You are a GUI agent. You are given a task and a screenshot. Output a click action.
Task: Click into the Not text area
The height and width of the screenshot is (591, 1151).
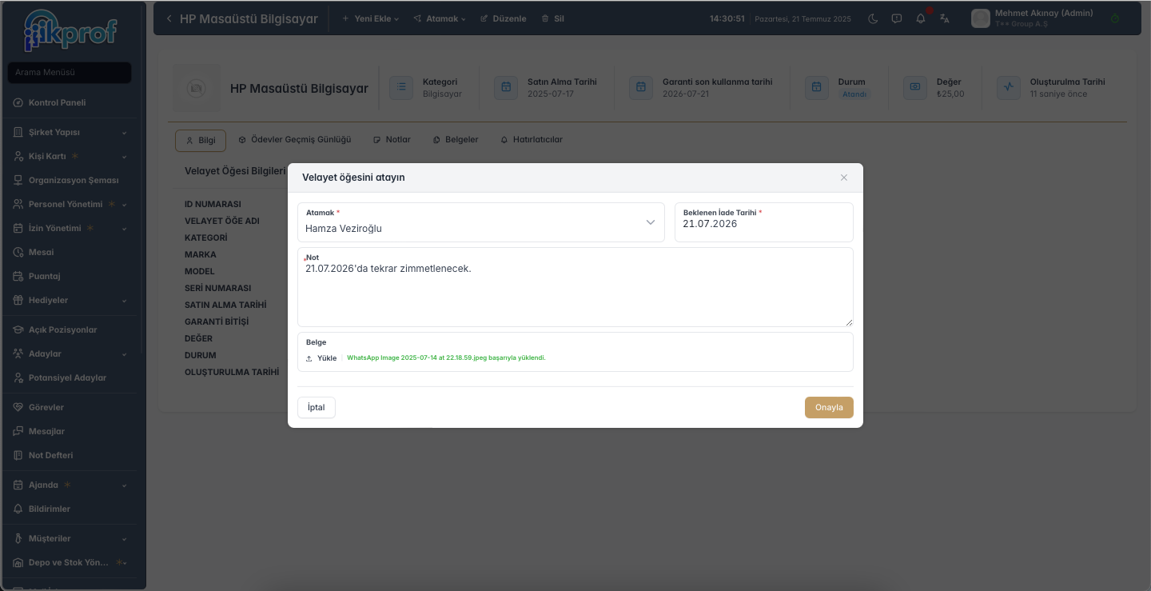[575, 287]
